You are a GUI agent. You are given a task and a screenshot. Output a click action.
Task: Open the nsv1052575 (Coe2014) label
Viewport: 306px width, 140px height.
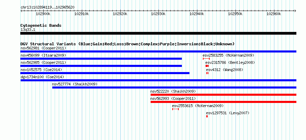[41, 70]
